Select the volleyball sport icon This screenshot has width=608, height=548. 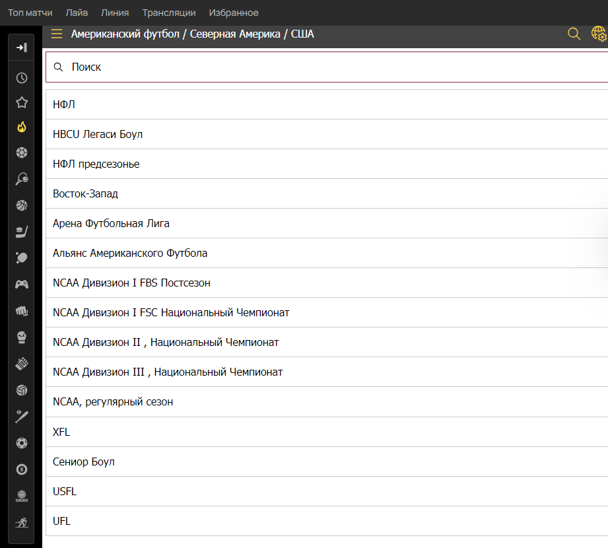(x=22, y=390)
